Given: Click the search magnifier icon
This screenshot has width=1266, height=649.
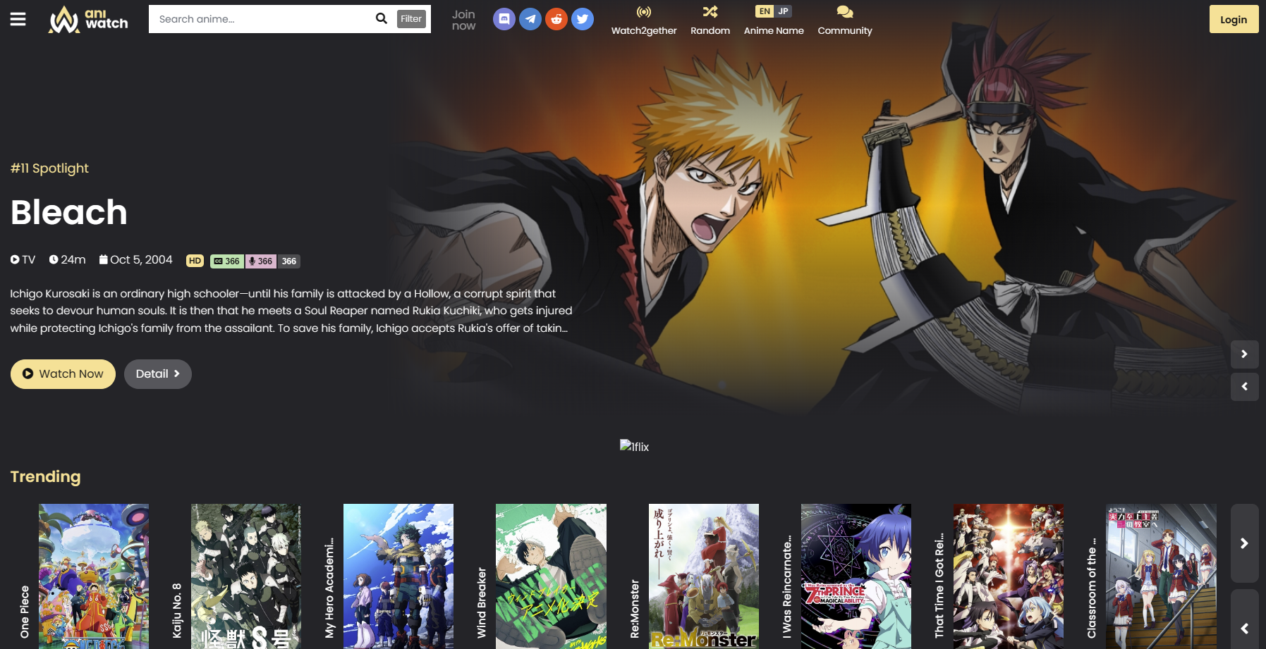Looking at the screenshot, I should click(x=381, y=19).
